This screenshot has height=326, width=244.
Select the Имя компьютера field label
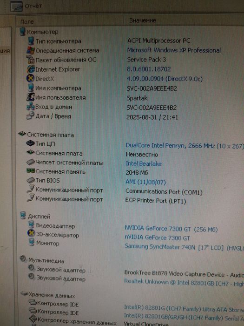[58, 88]
